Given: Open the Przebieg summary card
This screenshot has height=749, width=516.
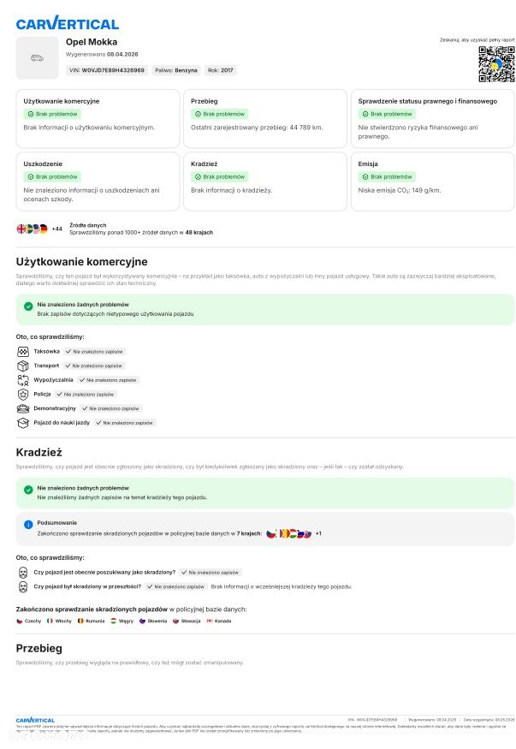Looking at the screenshot, I should coord(265,118).
